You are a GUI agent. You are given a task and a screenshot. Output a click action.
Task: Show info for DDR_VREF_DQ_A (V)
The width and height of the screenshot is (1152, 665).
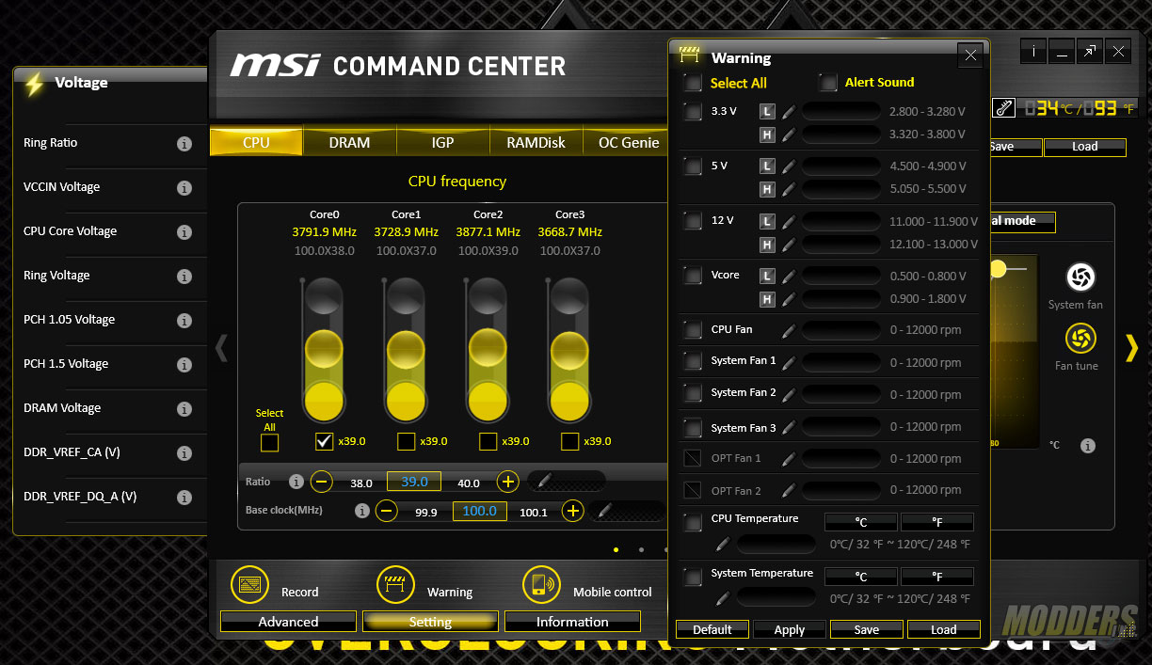point(184,498)
